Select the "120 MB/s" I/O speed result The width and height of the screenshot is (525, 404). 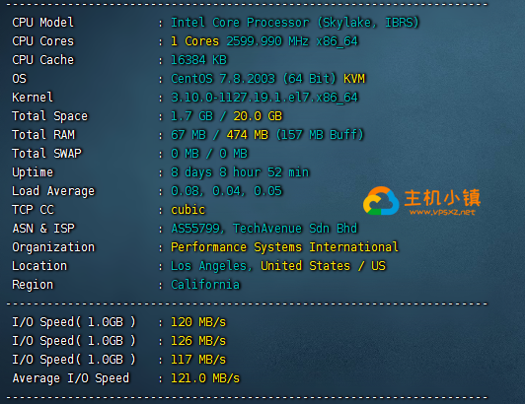point(198,322)
